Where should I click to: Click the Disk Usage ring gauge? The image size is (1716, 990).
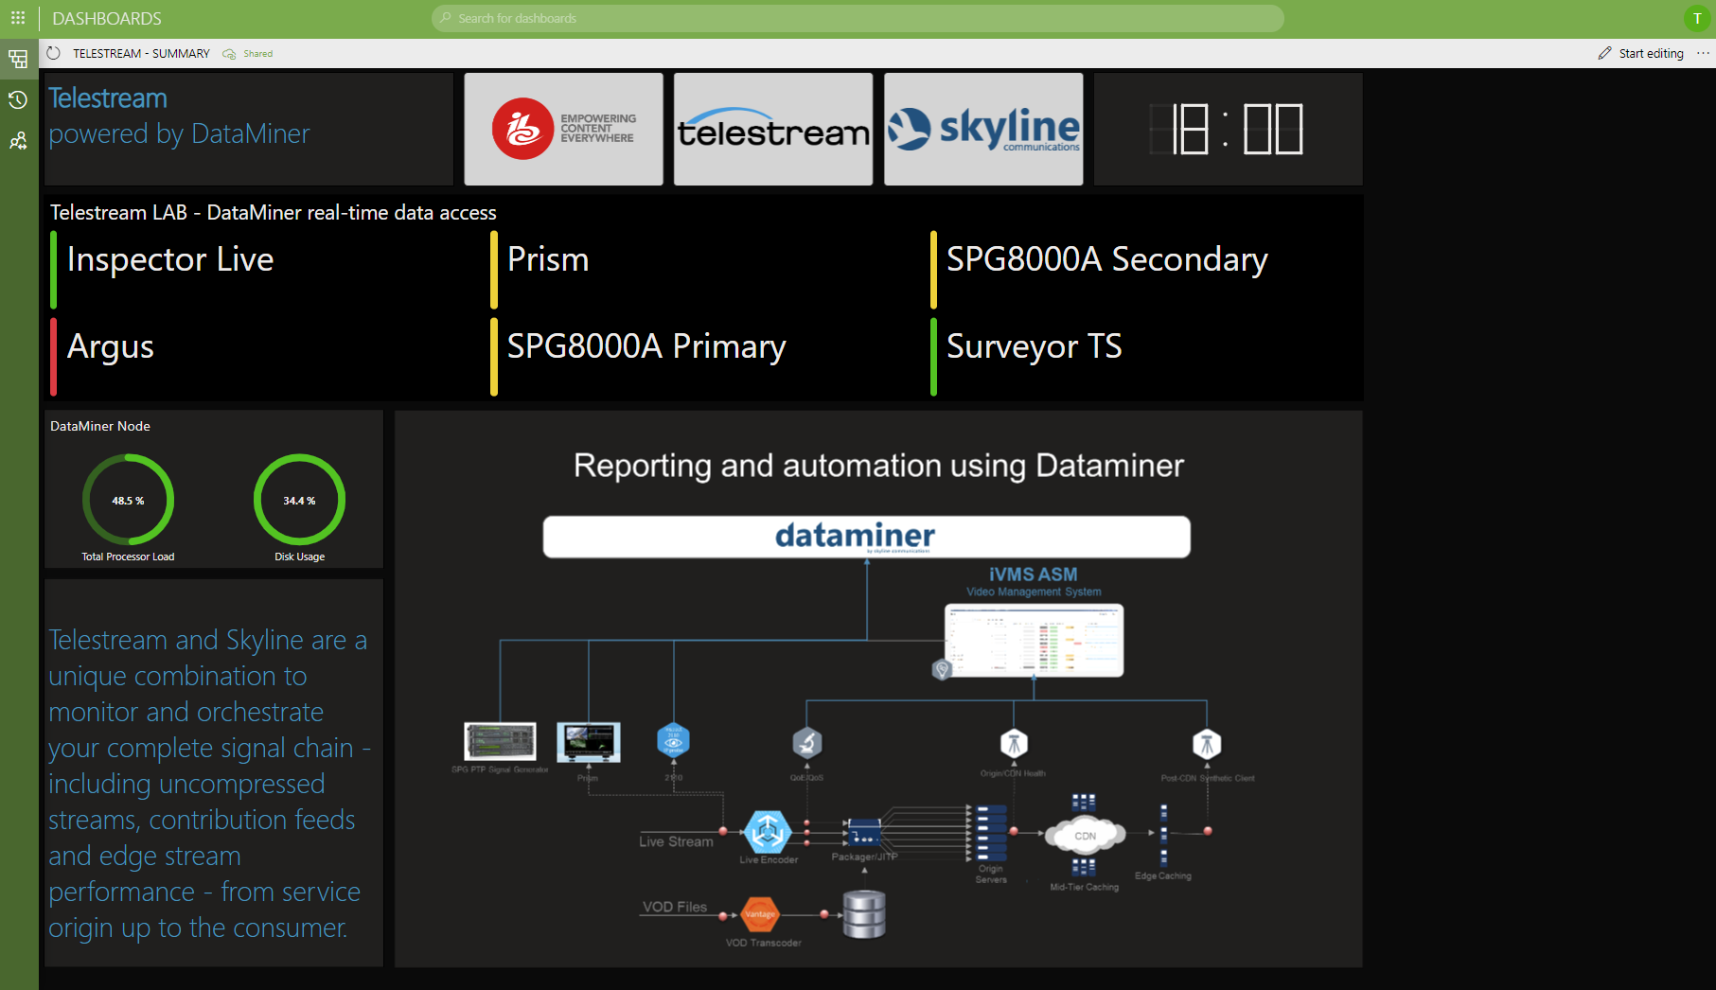(x=299, y=500)
